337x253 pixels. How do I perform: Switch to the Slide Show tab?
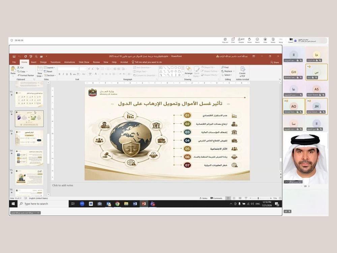(84, 62)
